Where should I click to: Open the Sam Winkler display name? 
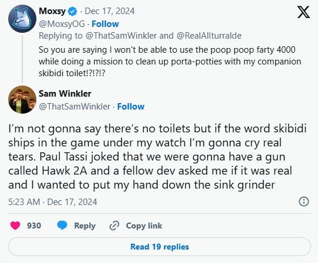pos(65,94)
